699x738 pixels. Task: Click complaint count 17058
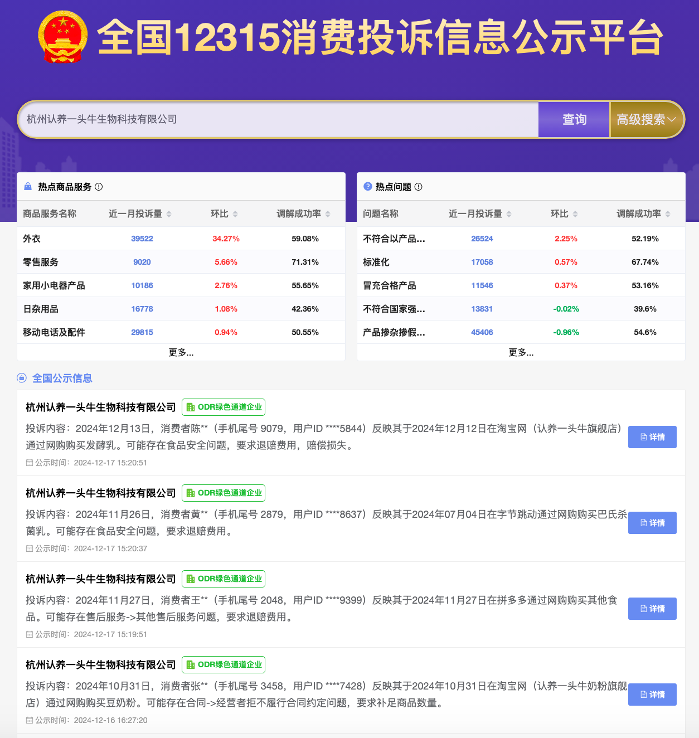[x=482, y=262]
